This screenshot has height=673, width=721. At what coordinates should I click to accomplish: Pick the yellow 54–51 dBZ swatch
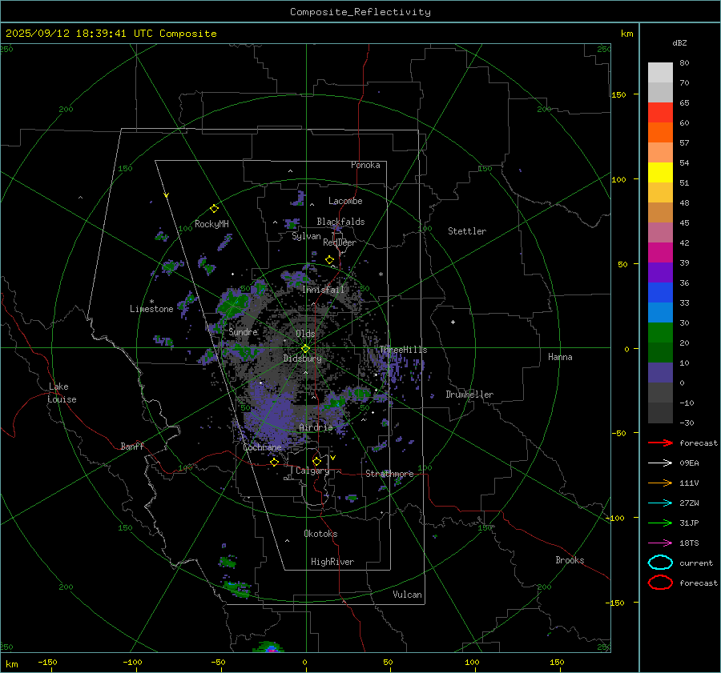[660, 172]
